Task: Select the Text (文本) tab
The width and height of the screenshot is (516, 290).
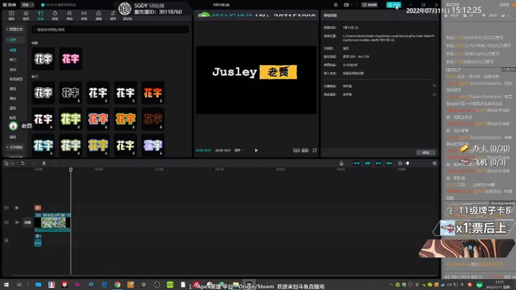Action: (40, 15)
